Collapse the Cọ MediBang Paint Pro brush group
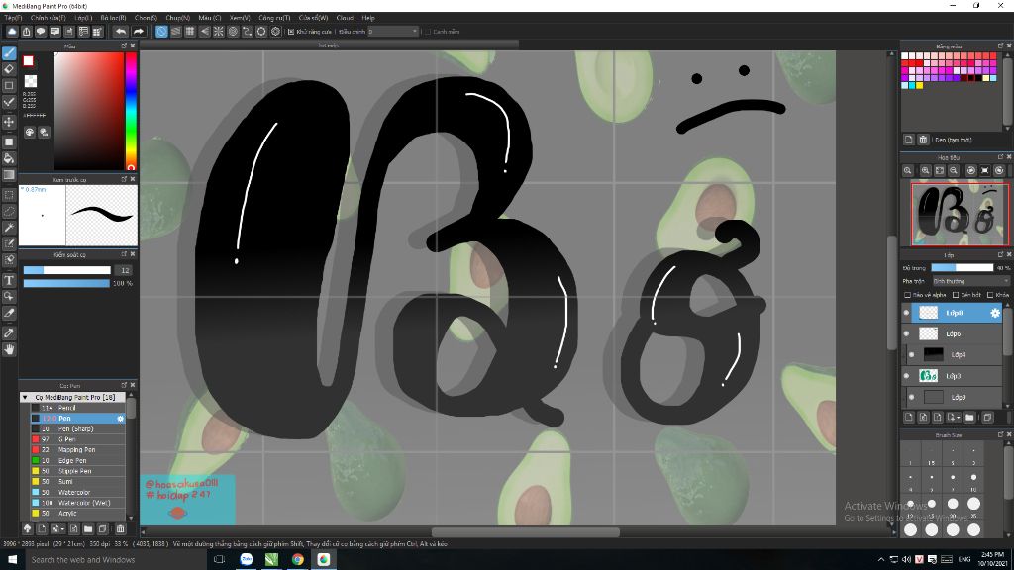Screen dimensions: 1014x570 25,398
